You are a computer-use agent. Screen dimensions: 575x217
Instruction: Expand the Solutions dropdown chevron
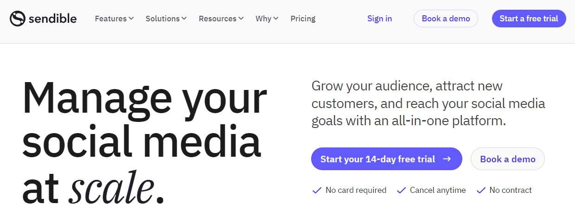[184, 19]
